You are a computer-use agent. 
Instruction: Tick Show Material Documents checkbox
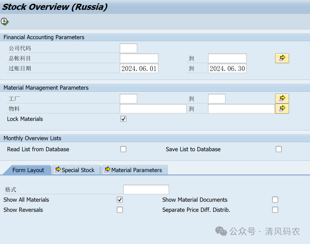[x=275, y=200]
